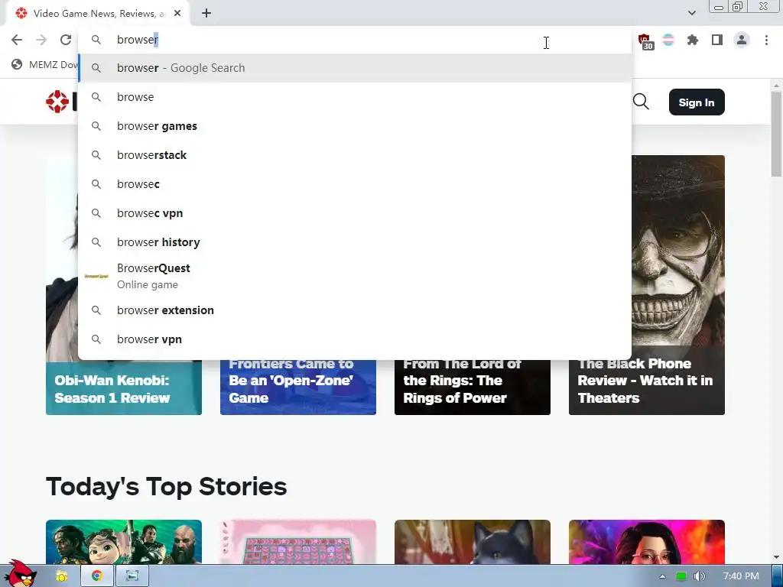Pick the 'browsec' suggestion
Screen dimensions: 783x587
click(355, 183)
